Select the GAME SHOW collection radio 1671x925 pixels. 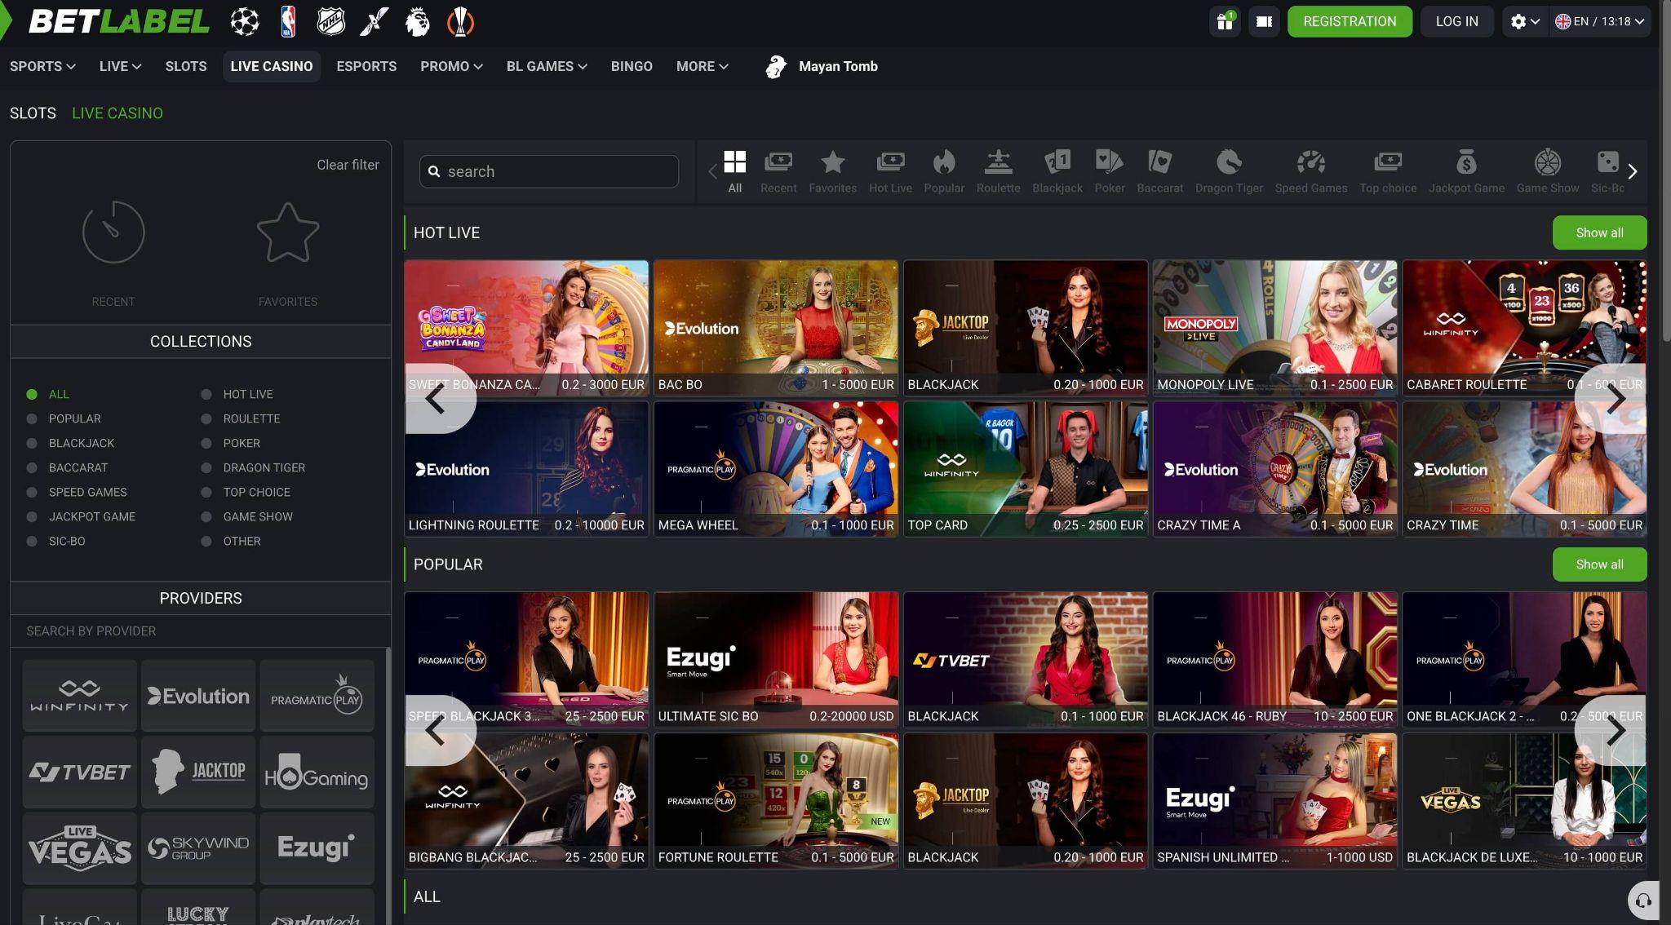[x=206, y=516]
